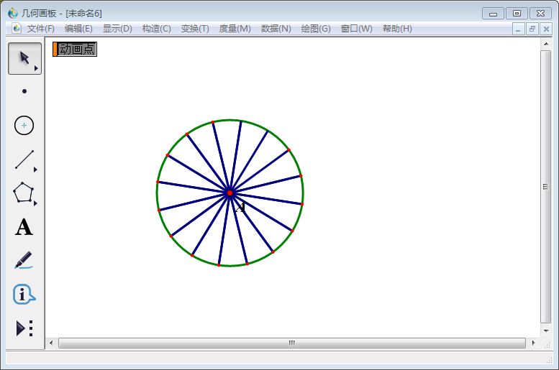The width and height of the screenshot is (559, 370).
Task: Open the Custom tools icon
Action: (x=24, y=328)
